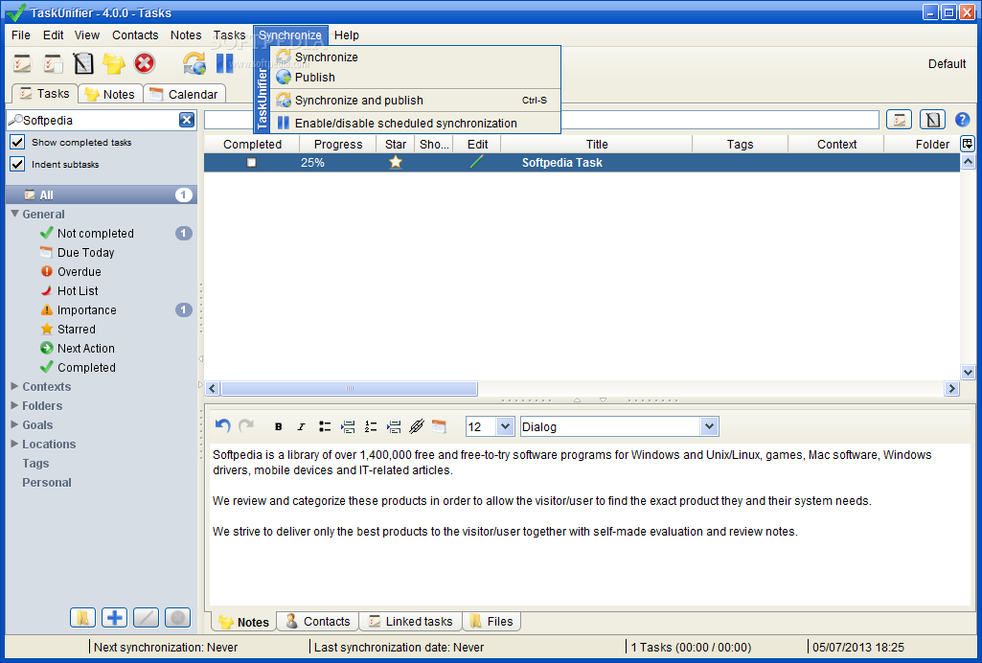The height and width of the screenshot is (663, 982).
Task: Click the calendar date insert icon
Action: click(439, 427)
